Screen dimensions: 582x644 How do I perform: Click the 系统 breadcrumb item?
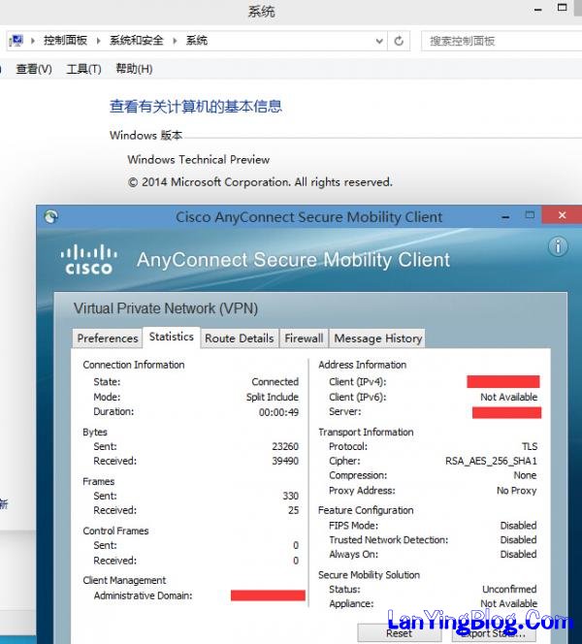(x=197, y=41)
